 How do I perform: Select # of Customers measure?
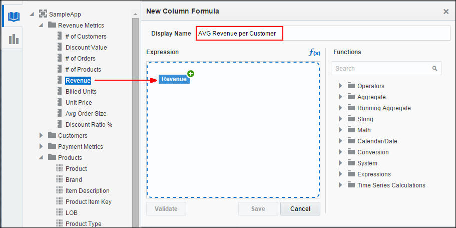(86, 36)
